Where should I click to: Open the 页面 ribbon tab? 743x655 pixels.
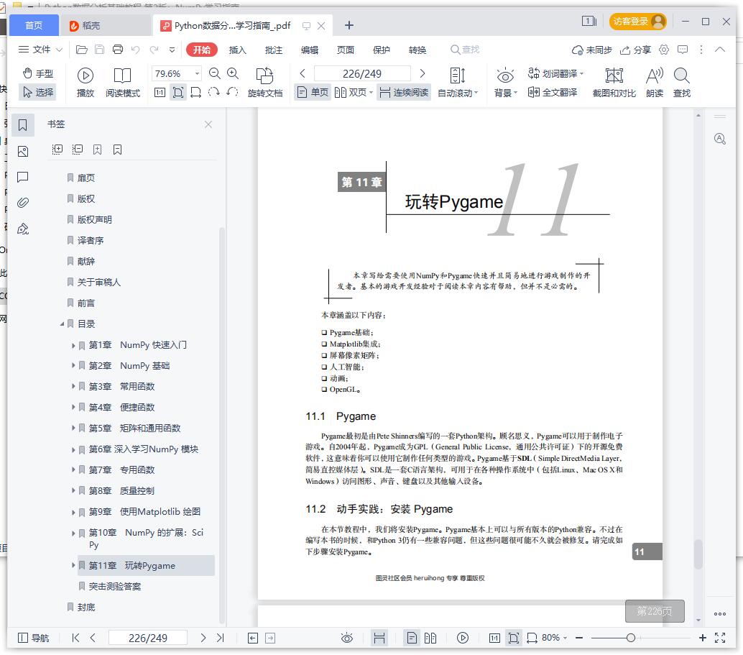coord(346,50)
